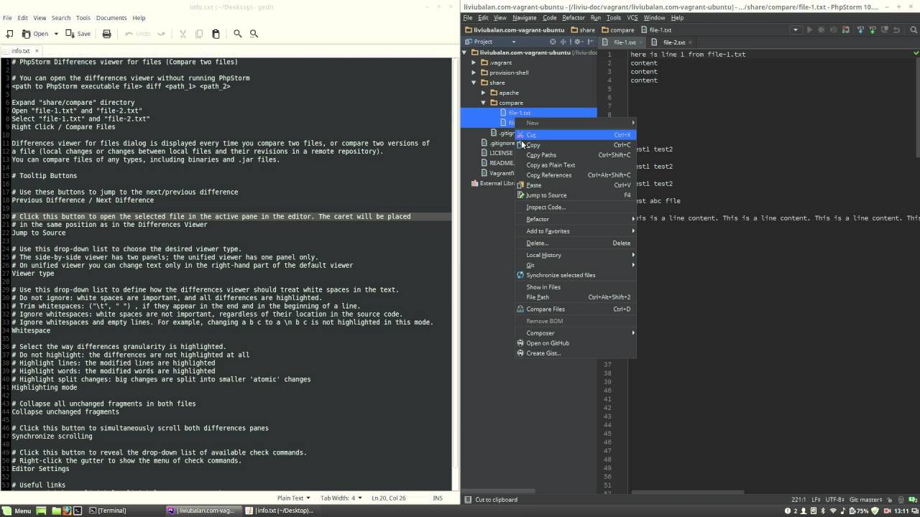Open the Project panel settings gear
Viewport: 920px width, 517px height.
coord(577,42)
